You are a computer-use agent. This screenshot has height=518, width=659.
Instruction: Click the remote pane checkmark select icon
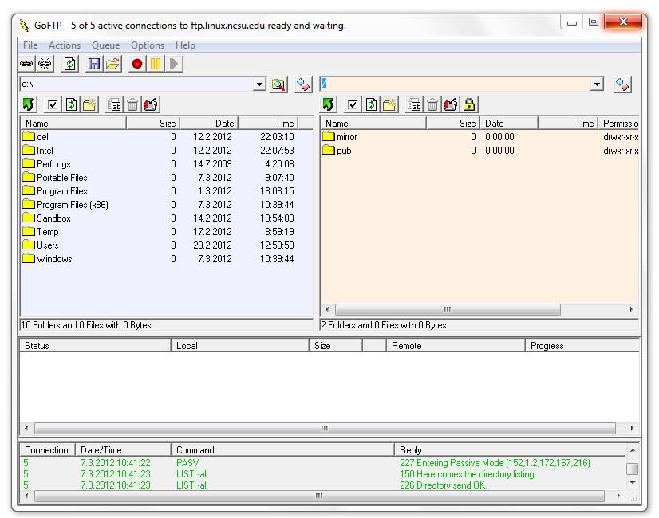click(x=353, y=104)
